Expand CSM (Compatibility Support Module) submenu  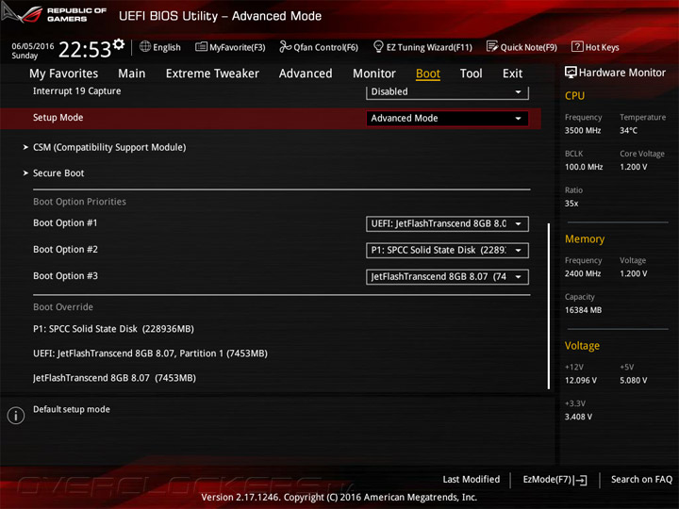click(x=109, y=148)
